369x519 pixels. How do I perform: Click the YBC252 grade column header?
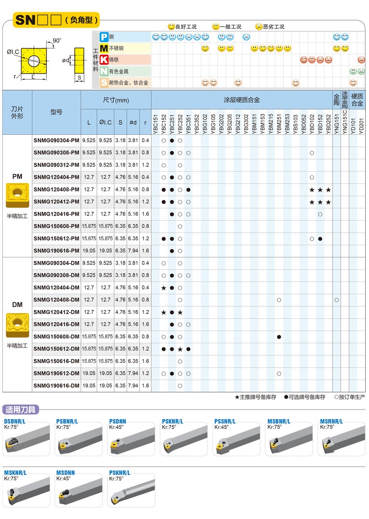click(180, 124)
